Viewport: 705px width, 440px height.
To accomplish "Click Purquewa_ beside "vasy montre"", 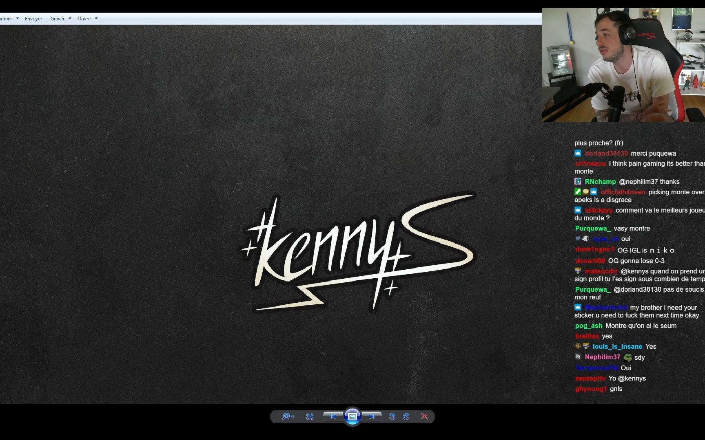I will (593, 229).
